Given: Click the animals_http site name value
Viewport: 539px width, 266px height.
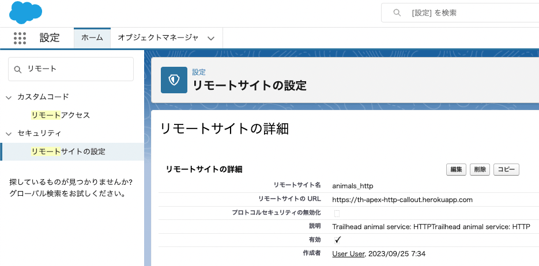Looking at the screenshot, I should tap(353, 186).
